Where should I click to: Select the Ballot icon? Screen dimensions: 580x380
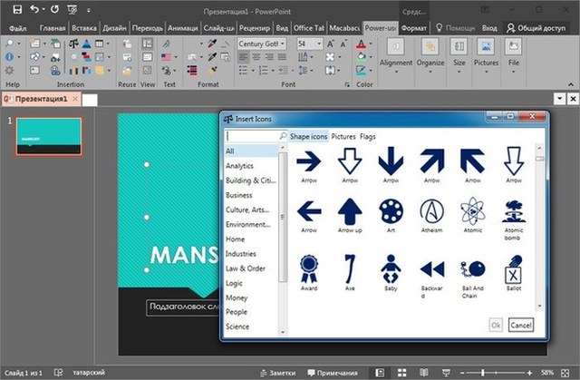point(513,267)
